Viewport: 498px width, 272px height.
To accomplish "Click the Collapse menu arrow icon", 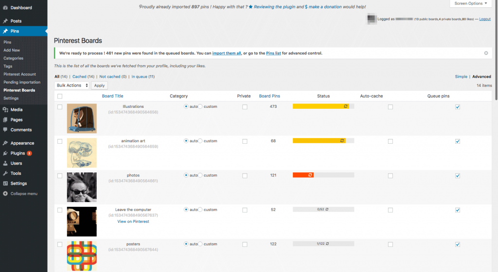I will pyautogui.click(x=5, y=194).
